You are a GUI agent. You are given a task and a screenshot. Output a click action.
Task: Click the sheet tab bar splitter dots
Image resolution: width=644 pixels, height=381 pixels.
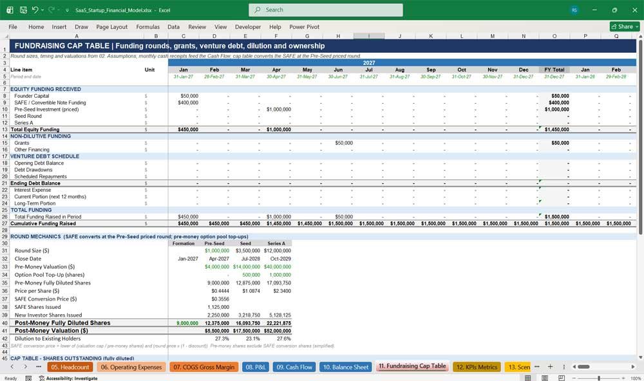tap(564, 367)
